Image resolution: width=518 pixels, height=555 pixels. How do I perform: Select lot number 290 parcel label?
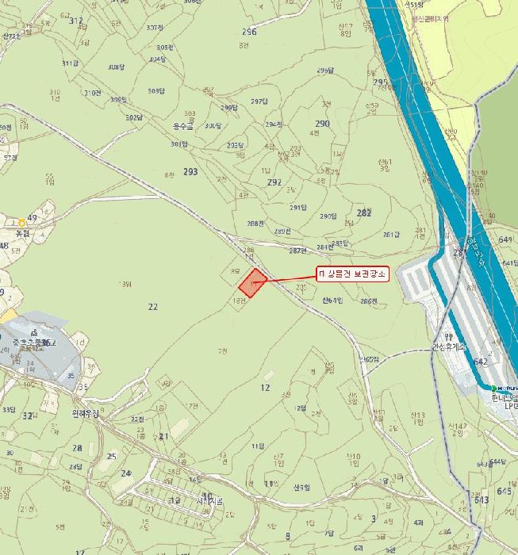(322, 124)
